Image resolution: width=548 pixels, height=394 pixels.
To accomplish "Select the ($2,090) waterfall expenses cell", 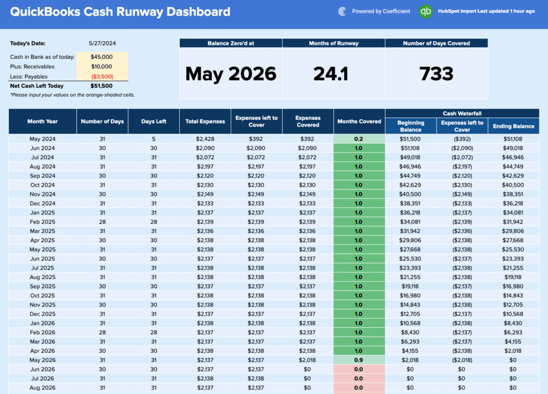I will tap(462, 148).
